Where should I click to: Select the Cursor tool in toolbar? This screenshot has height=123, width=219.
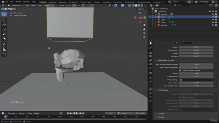[4, 19]
